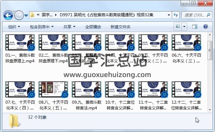The height and width of the screenshot is (132, 215).
Task: Open the 包含到库中 menu
Action: pos(42,27)
